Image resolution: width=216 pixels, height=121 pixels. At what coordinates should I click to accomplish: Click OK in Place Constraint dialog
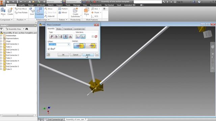tap(63, 55)
